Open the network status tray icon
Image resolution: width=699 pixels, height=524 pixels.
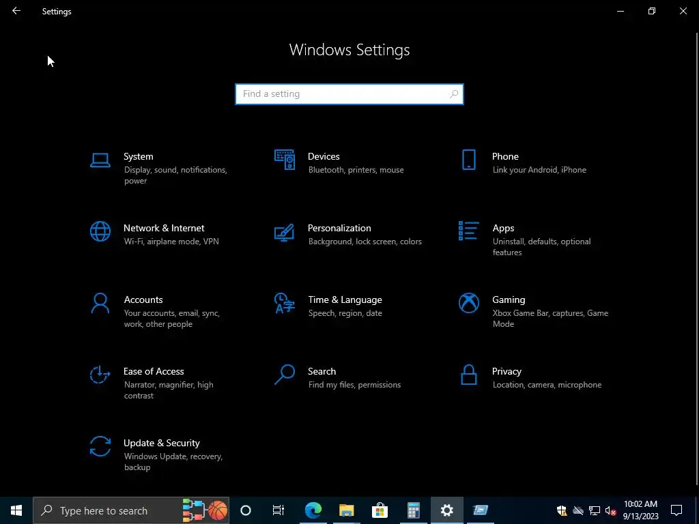595,510
